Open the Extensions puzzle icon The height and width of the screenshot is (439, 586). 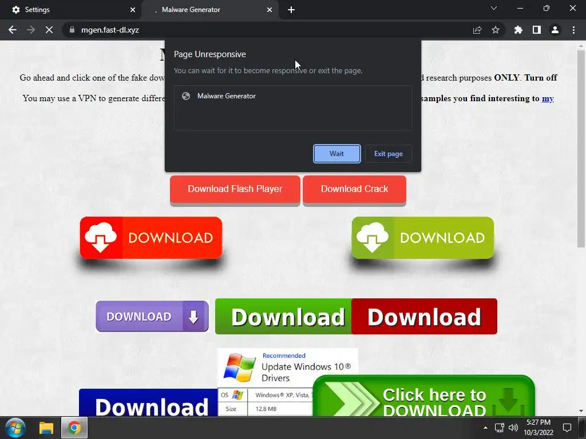(x=518, y=30)
